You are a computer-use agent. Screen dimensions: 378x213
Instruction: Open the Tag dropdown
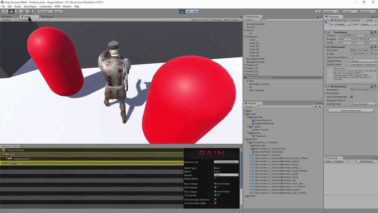pyautogui.click(x=342, y=24)
